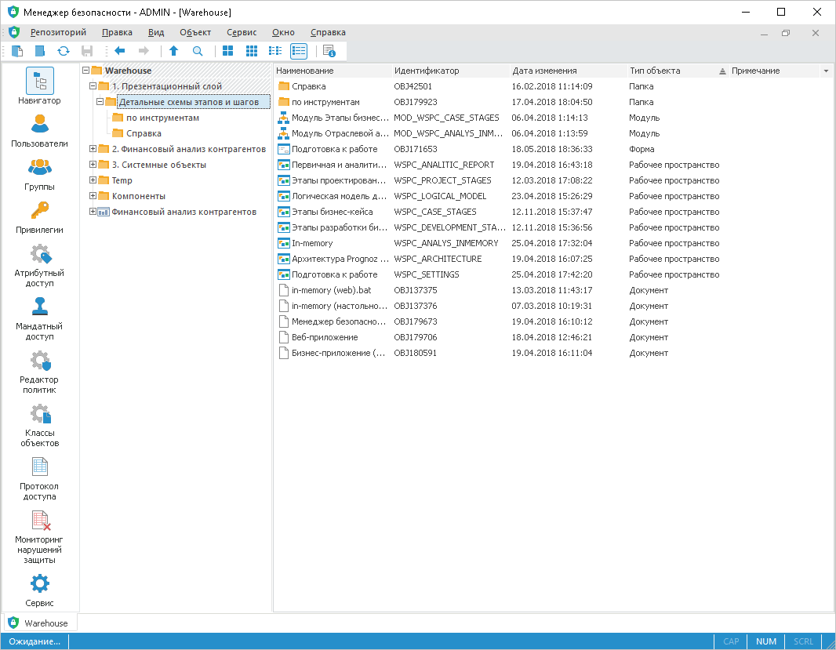
Task: Switch to large icons view mode
Action: click(x=227, y=51)
